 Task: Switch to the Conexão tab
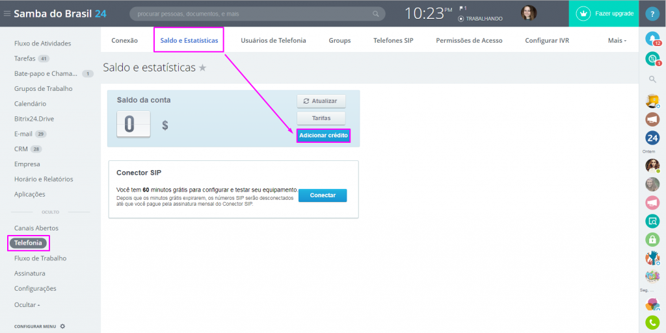coord(124,41)
